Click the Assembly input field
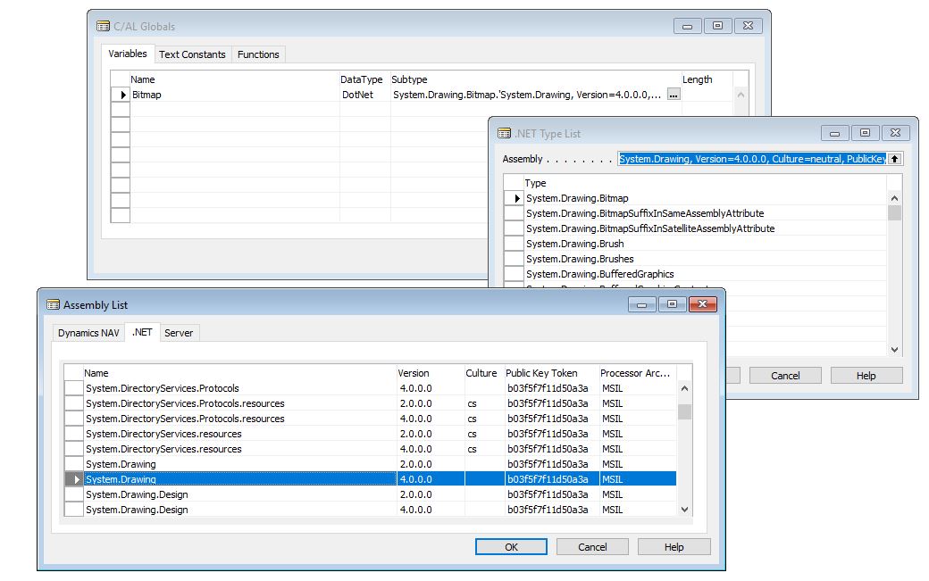This screenshot has width=929, height=581. pos(752,159)
